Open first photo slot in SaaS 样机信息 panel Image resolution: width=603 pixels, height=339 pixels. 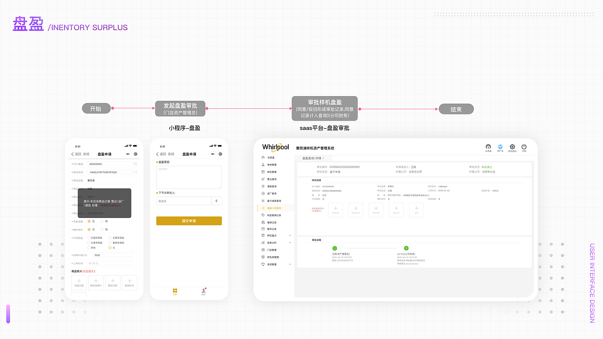tap(335, 210)
